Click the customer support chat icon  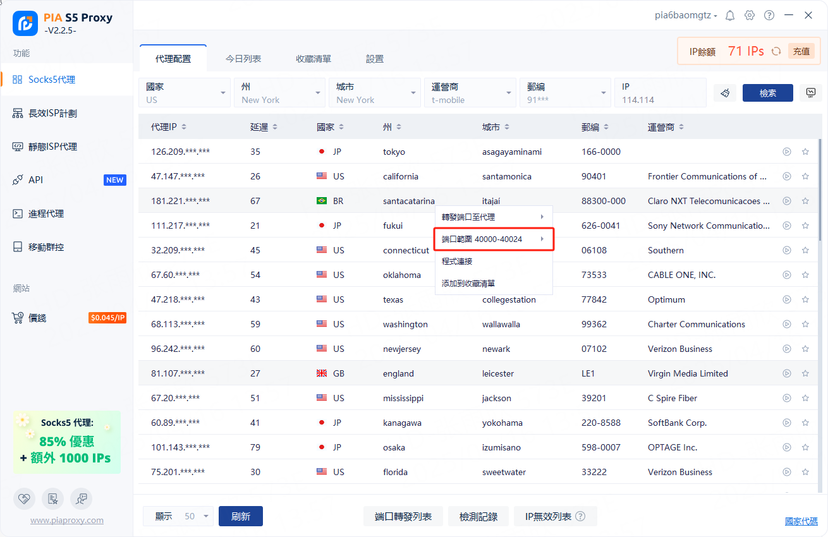(81, 498)
